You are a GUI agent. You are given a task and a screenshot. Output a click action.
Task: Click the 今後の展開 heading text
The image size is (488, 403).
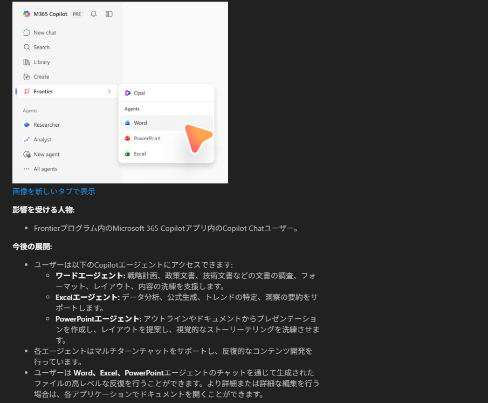click(x=32, y=247)
